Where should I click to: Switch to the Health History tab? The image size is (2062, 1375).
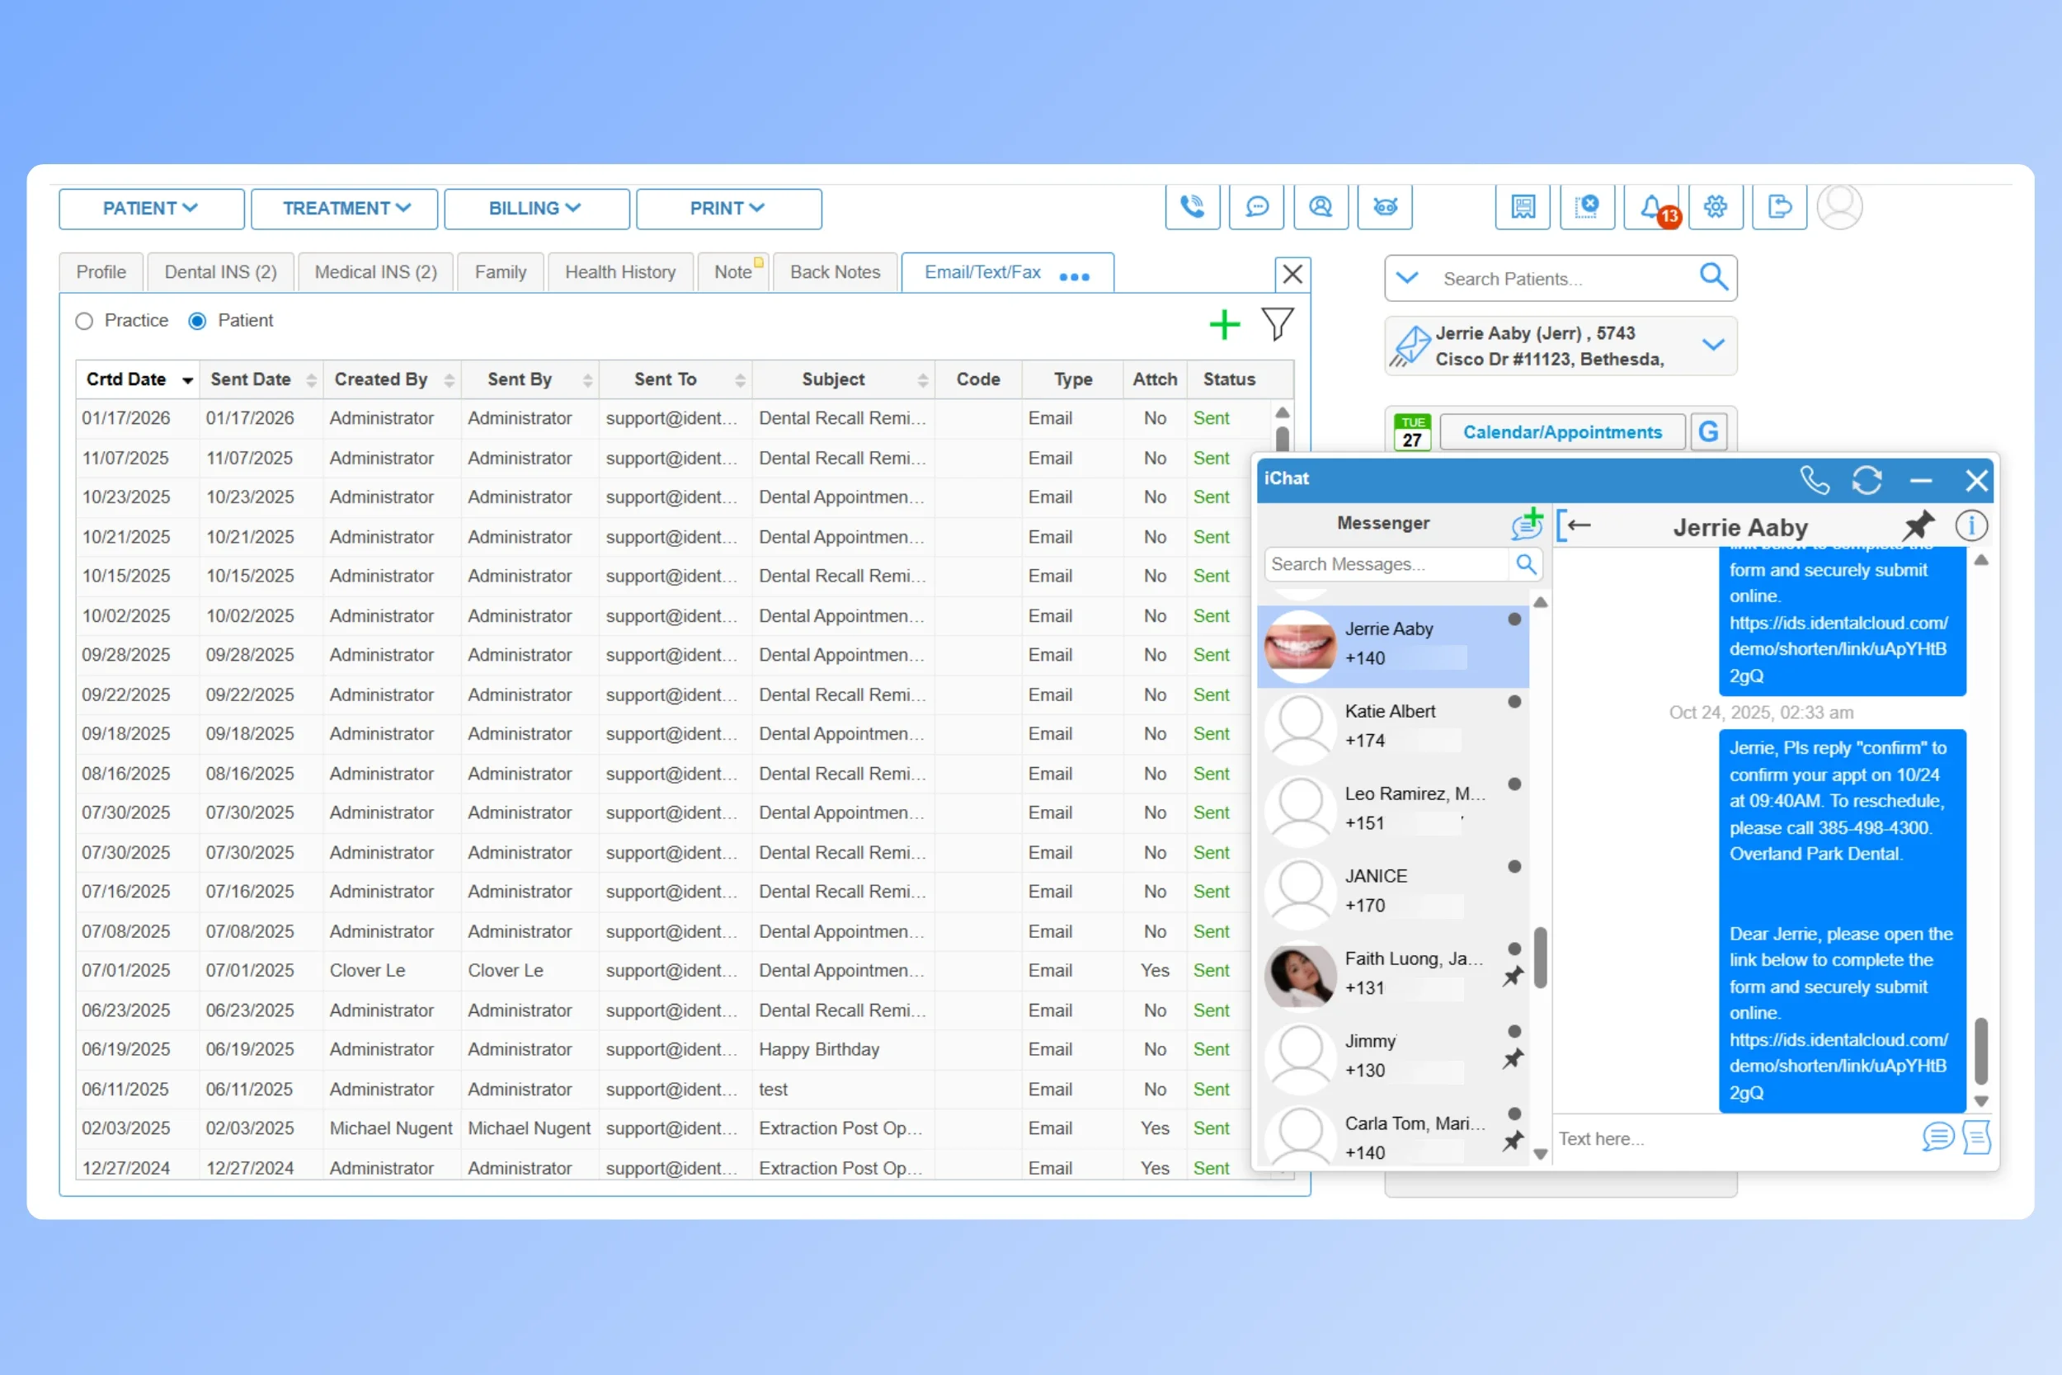coord(619,272)
